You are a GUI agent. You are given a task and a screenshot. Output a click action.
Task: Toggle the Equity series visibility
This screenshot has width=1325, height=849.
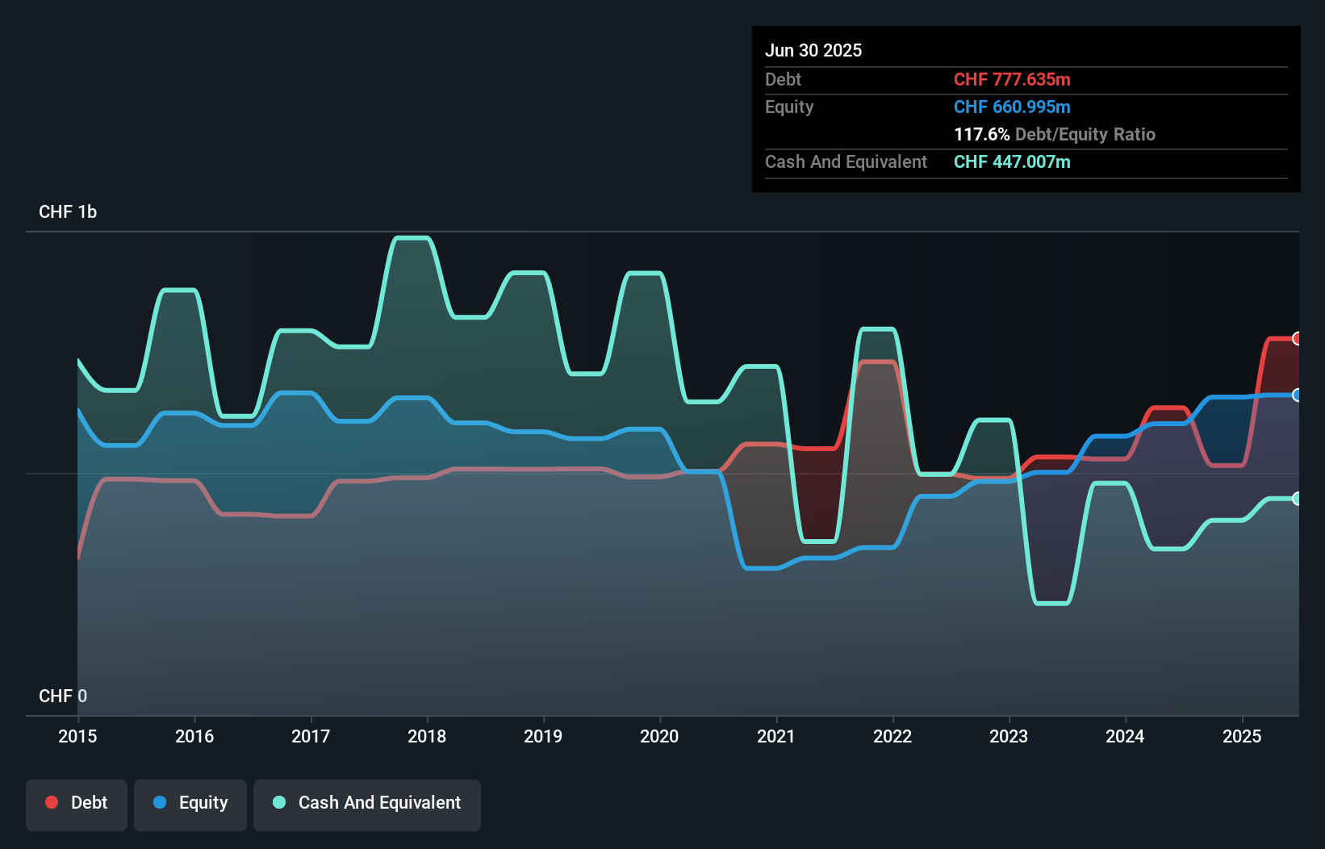click(x=190, y=802)
